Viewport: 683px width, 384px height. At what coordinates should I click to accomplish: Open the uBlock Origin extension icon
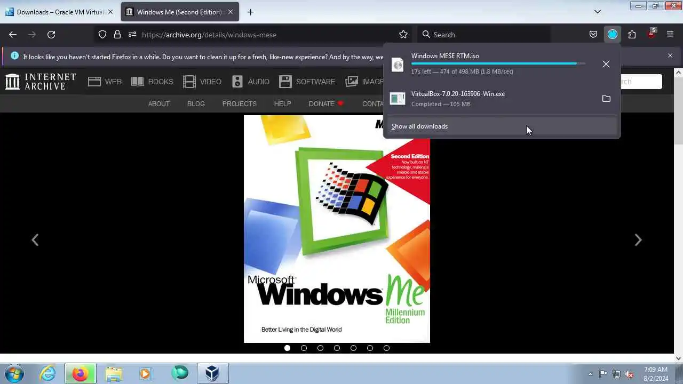click(651, 34)
